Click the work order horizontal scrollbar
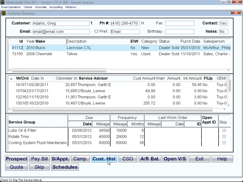The height and width of the screenshot is (182, 243). tap(112, 110)
